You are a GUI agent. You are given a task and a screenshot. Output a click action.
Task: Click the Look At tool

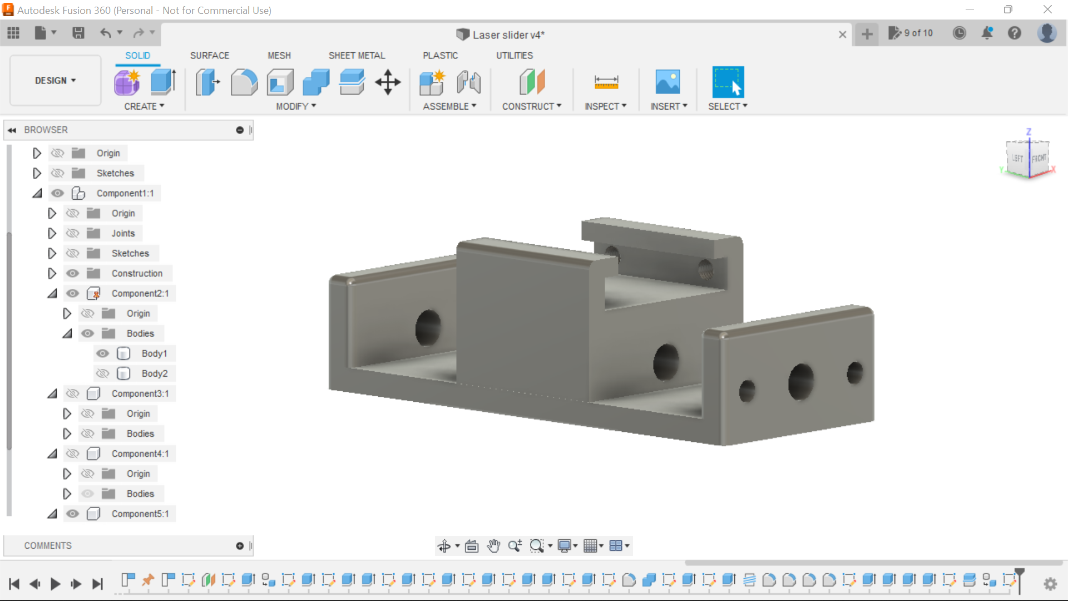472,546
